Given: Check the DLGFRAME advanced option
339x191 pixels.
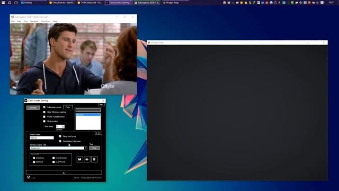Looking at the screenshot, I should coord(53,162).
